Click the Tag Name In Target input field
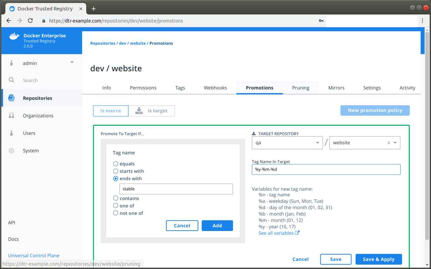 [x=326, y=169]
